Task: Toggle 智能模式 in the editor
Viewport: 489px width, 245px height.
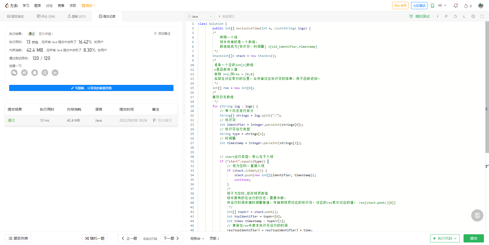Action: click(x=226, y=16)
